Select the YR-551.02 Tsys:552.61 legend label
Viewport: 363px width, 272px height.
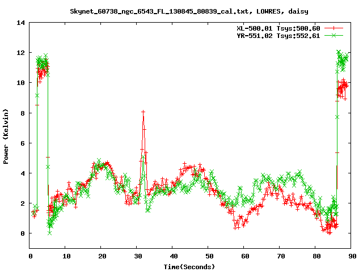(278, 35)
